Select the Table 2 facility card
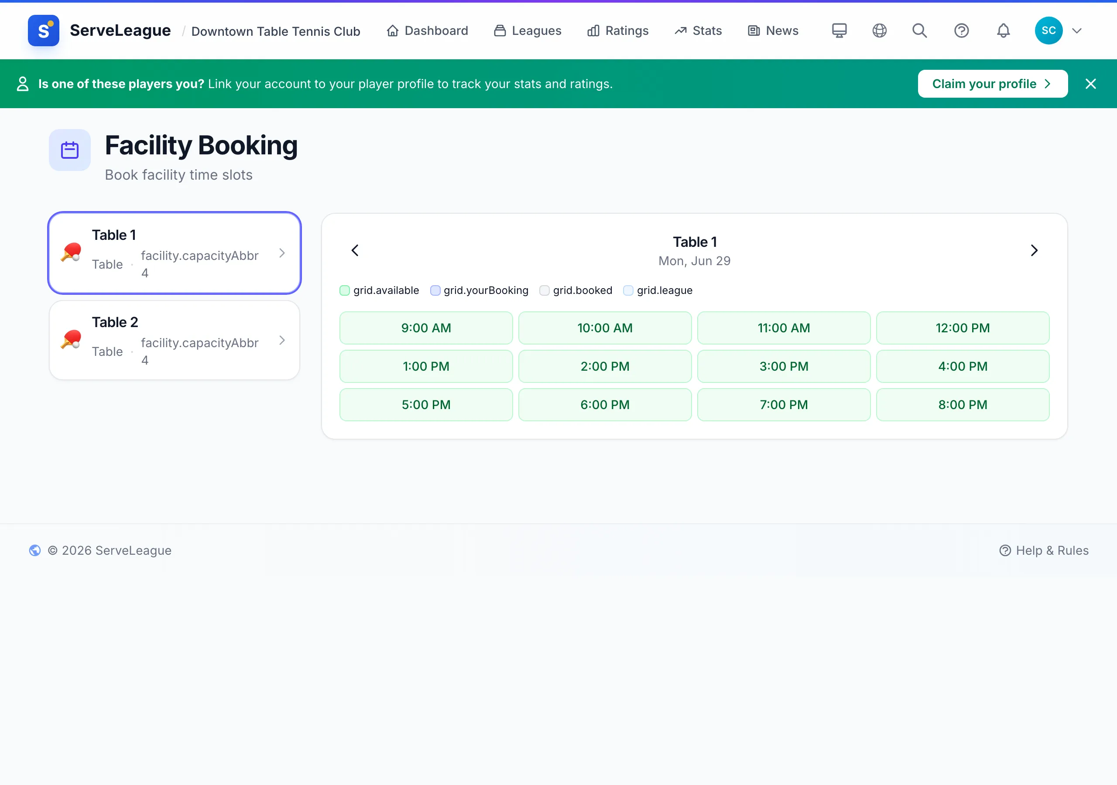The image size is (1117, 785). (175, 340)
